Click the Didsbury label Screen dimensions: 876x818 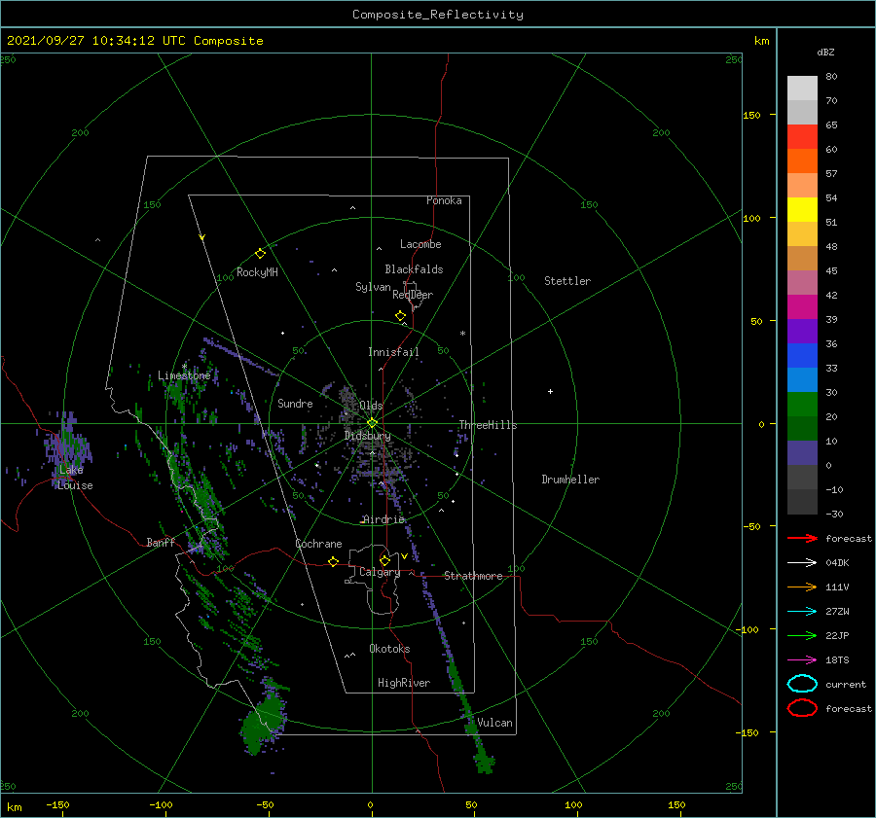367,436
